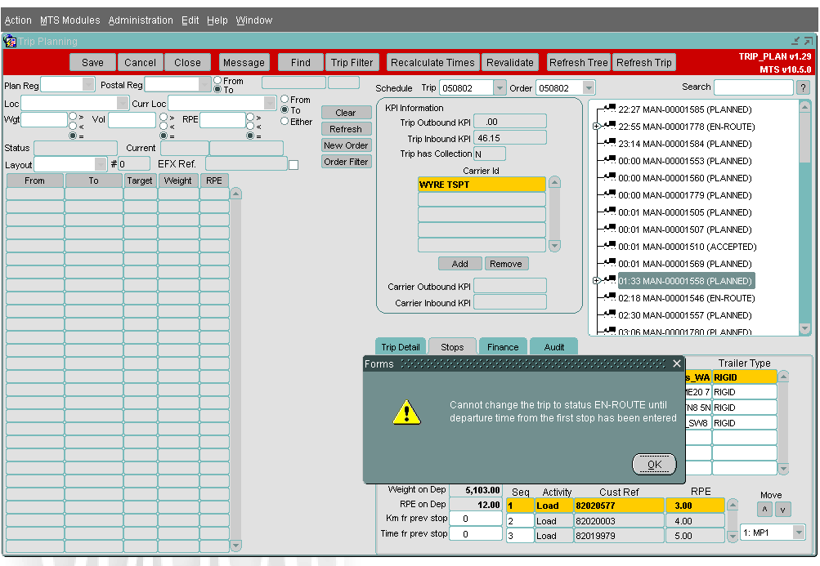Select the Postal Reg 'From' radio button
820x566 pixels.
217,81
